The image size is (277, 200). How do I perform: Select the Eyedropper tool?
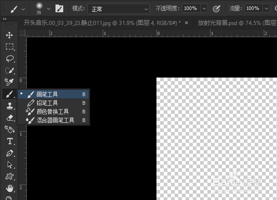click(x=9, y=82)
